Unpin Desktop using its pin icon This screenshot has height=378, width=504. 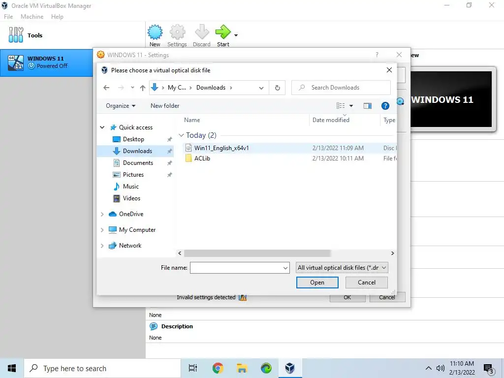[x=169, y=139]
